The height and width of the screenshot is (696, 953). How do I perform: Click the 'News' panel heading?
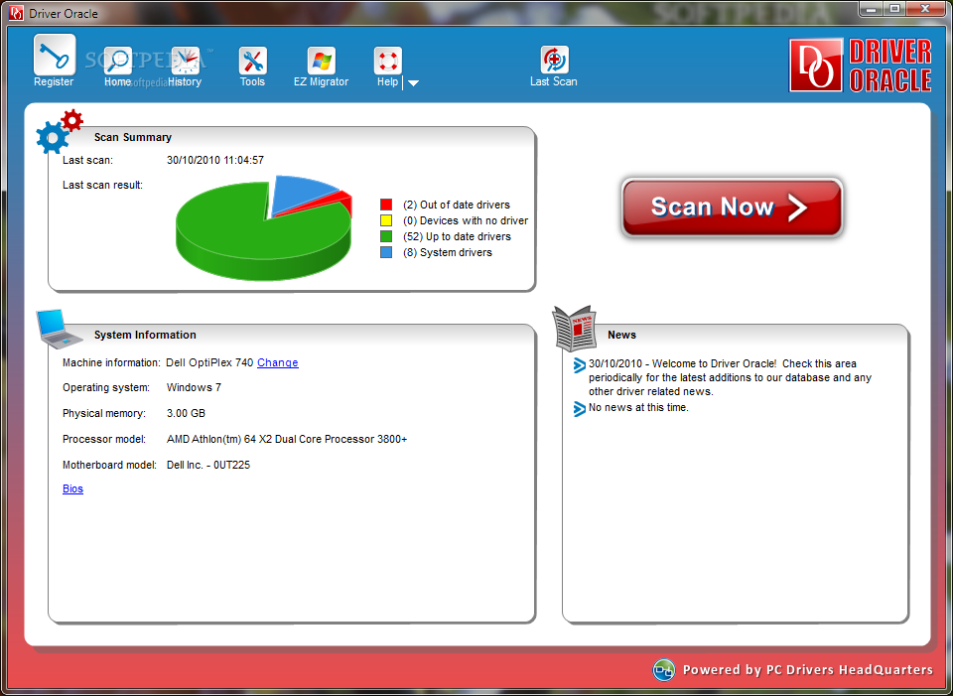point(621,335)
